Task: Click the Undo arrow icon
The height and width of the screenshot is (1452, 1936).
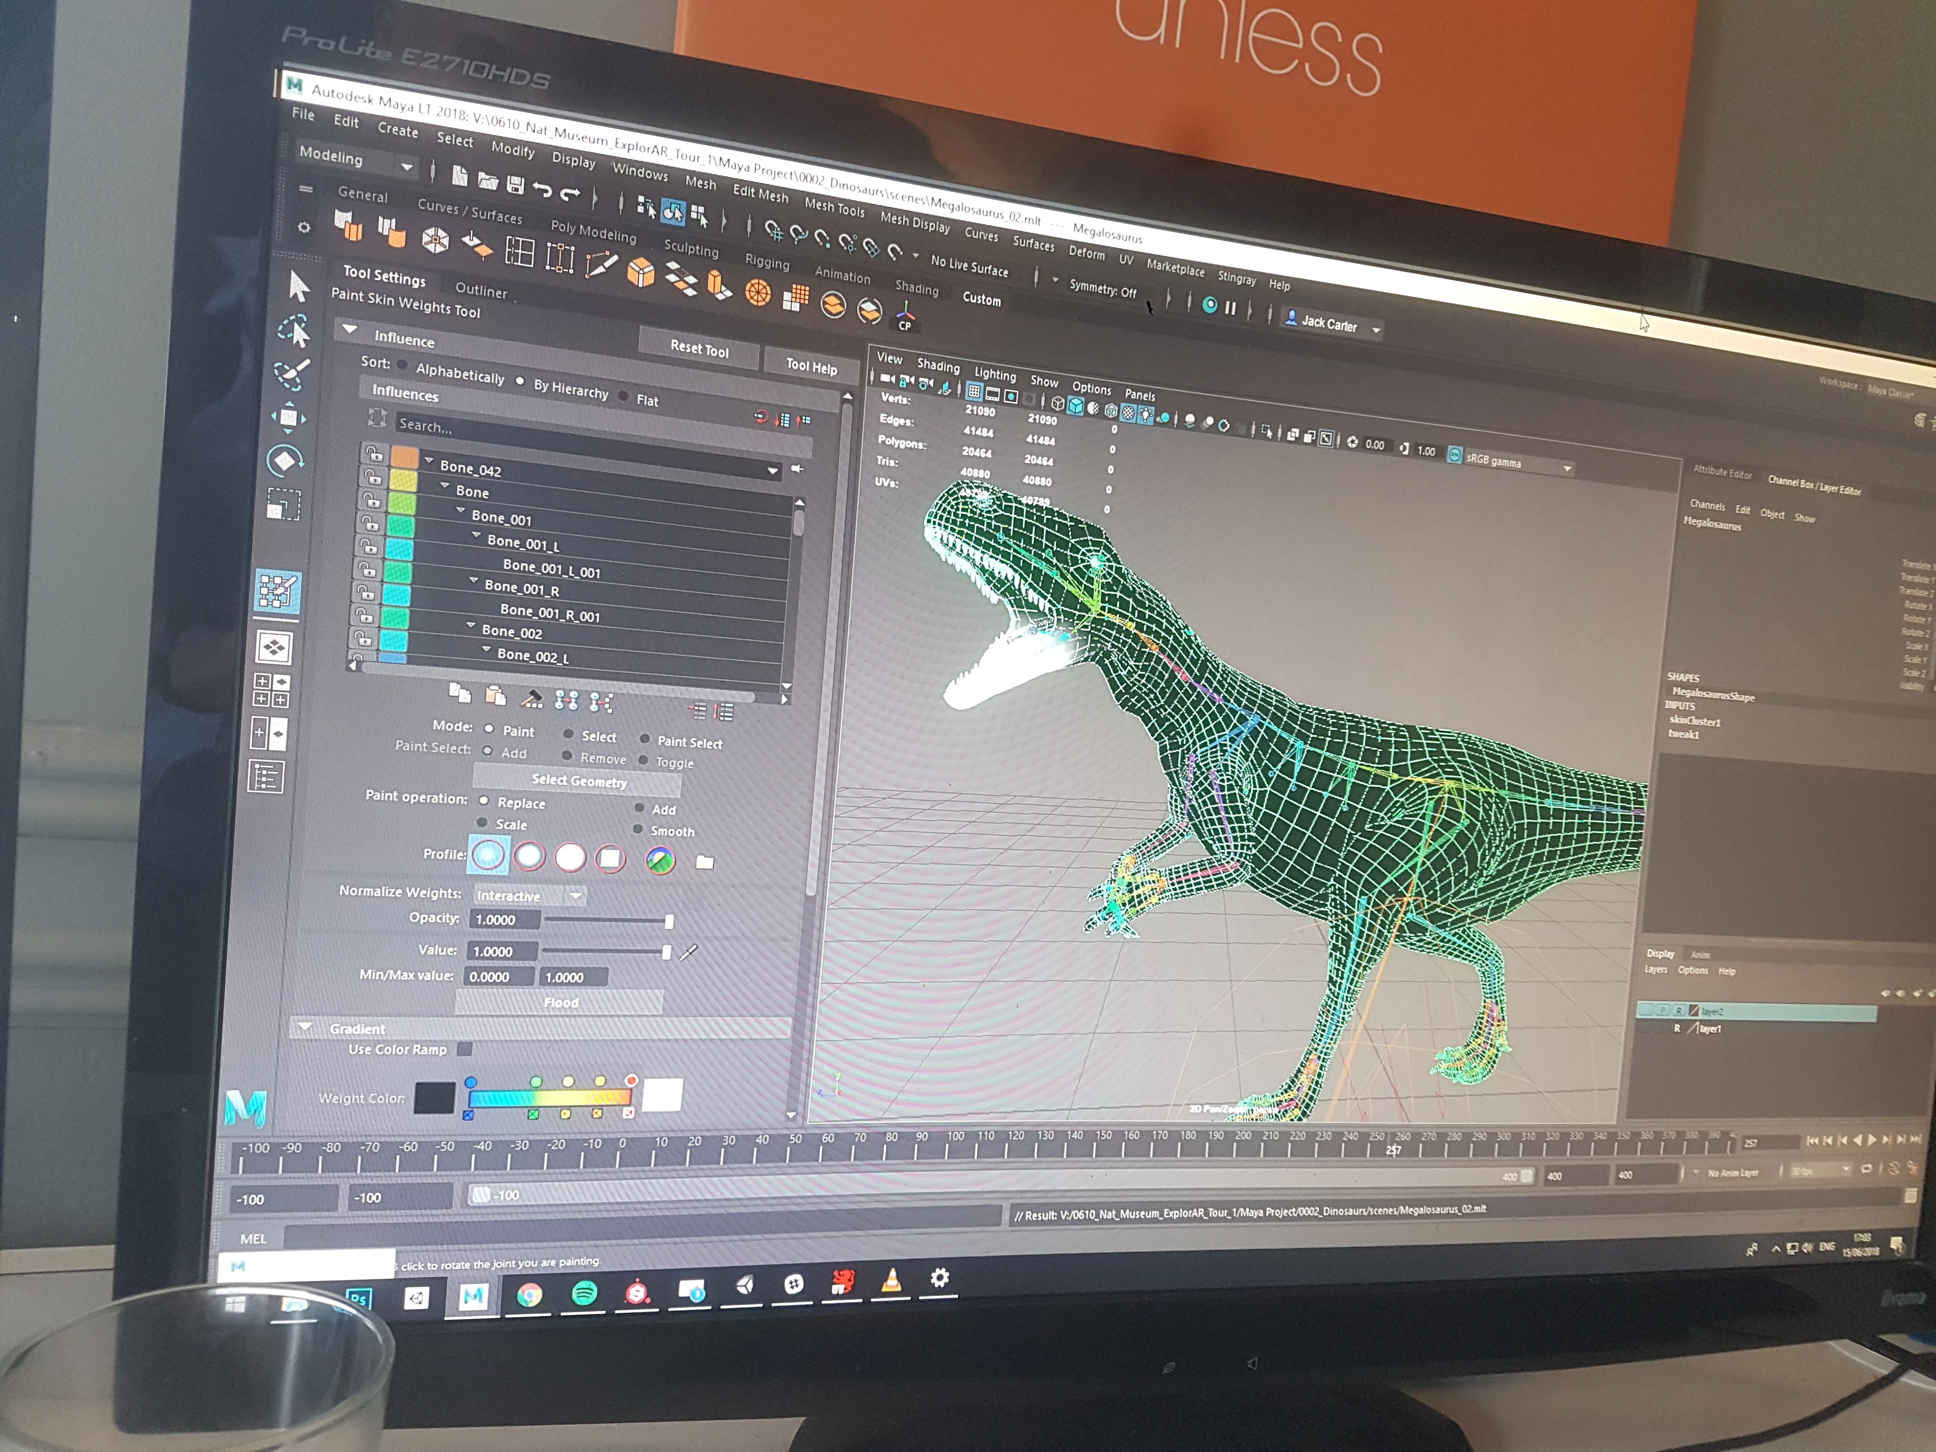Action: pos(543,189)
